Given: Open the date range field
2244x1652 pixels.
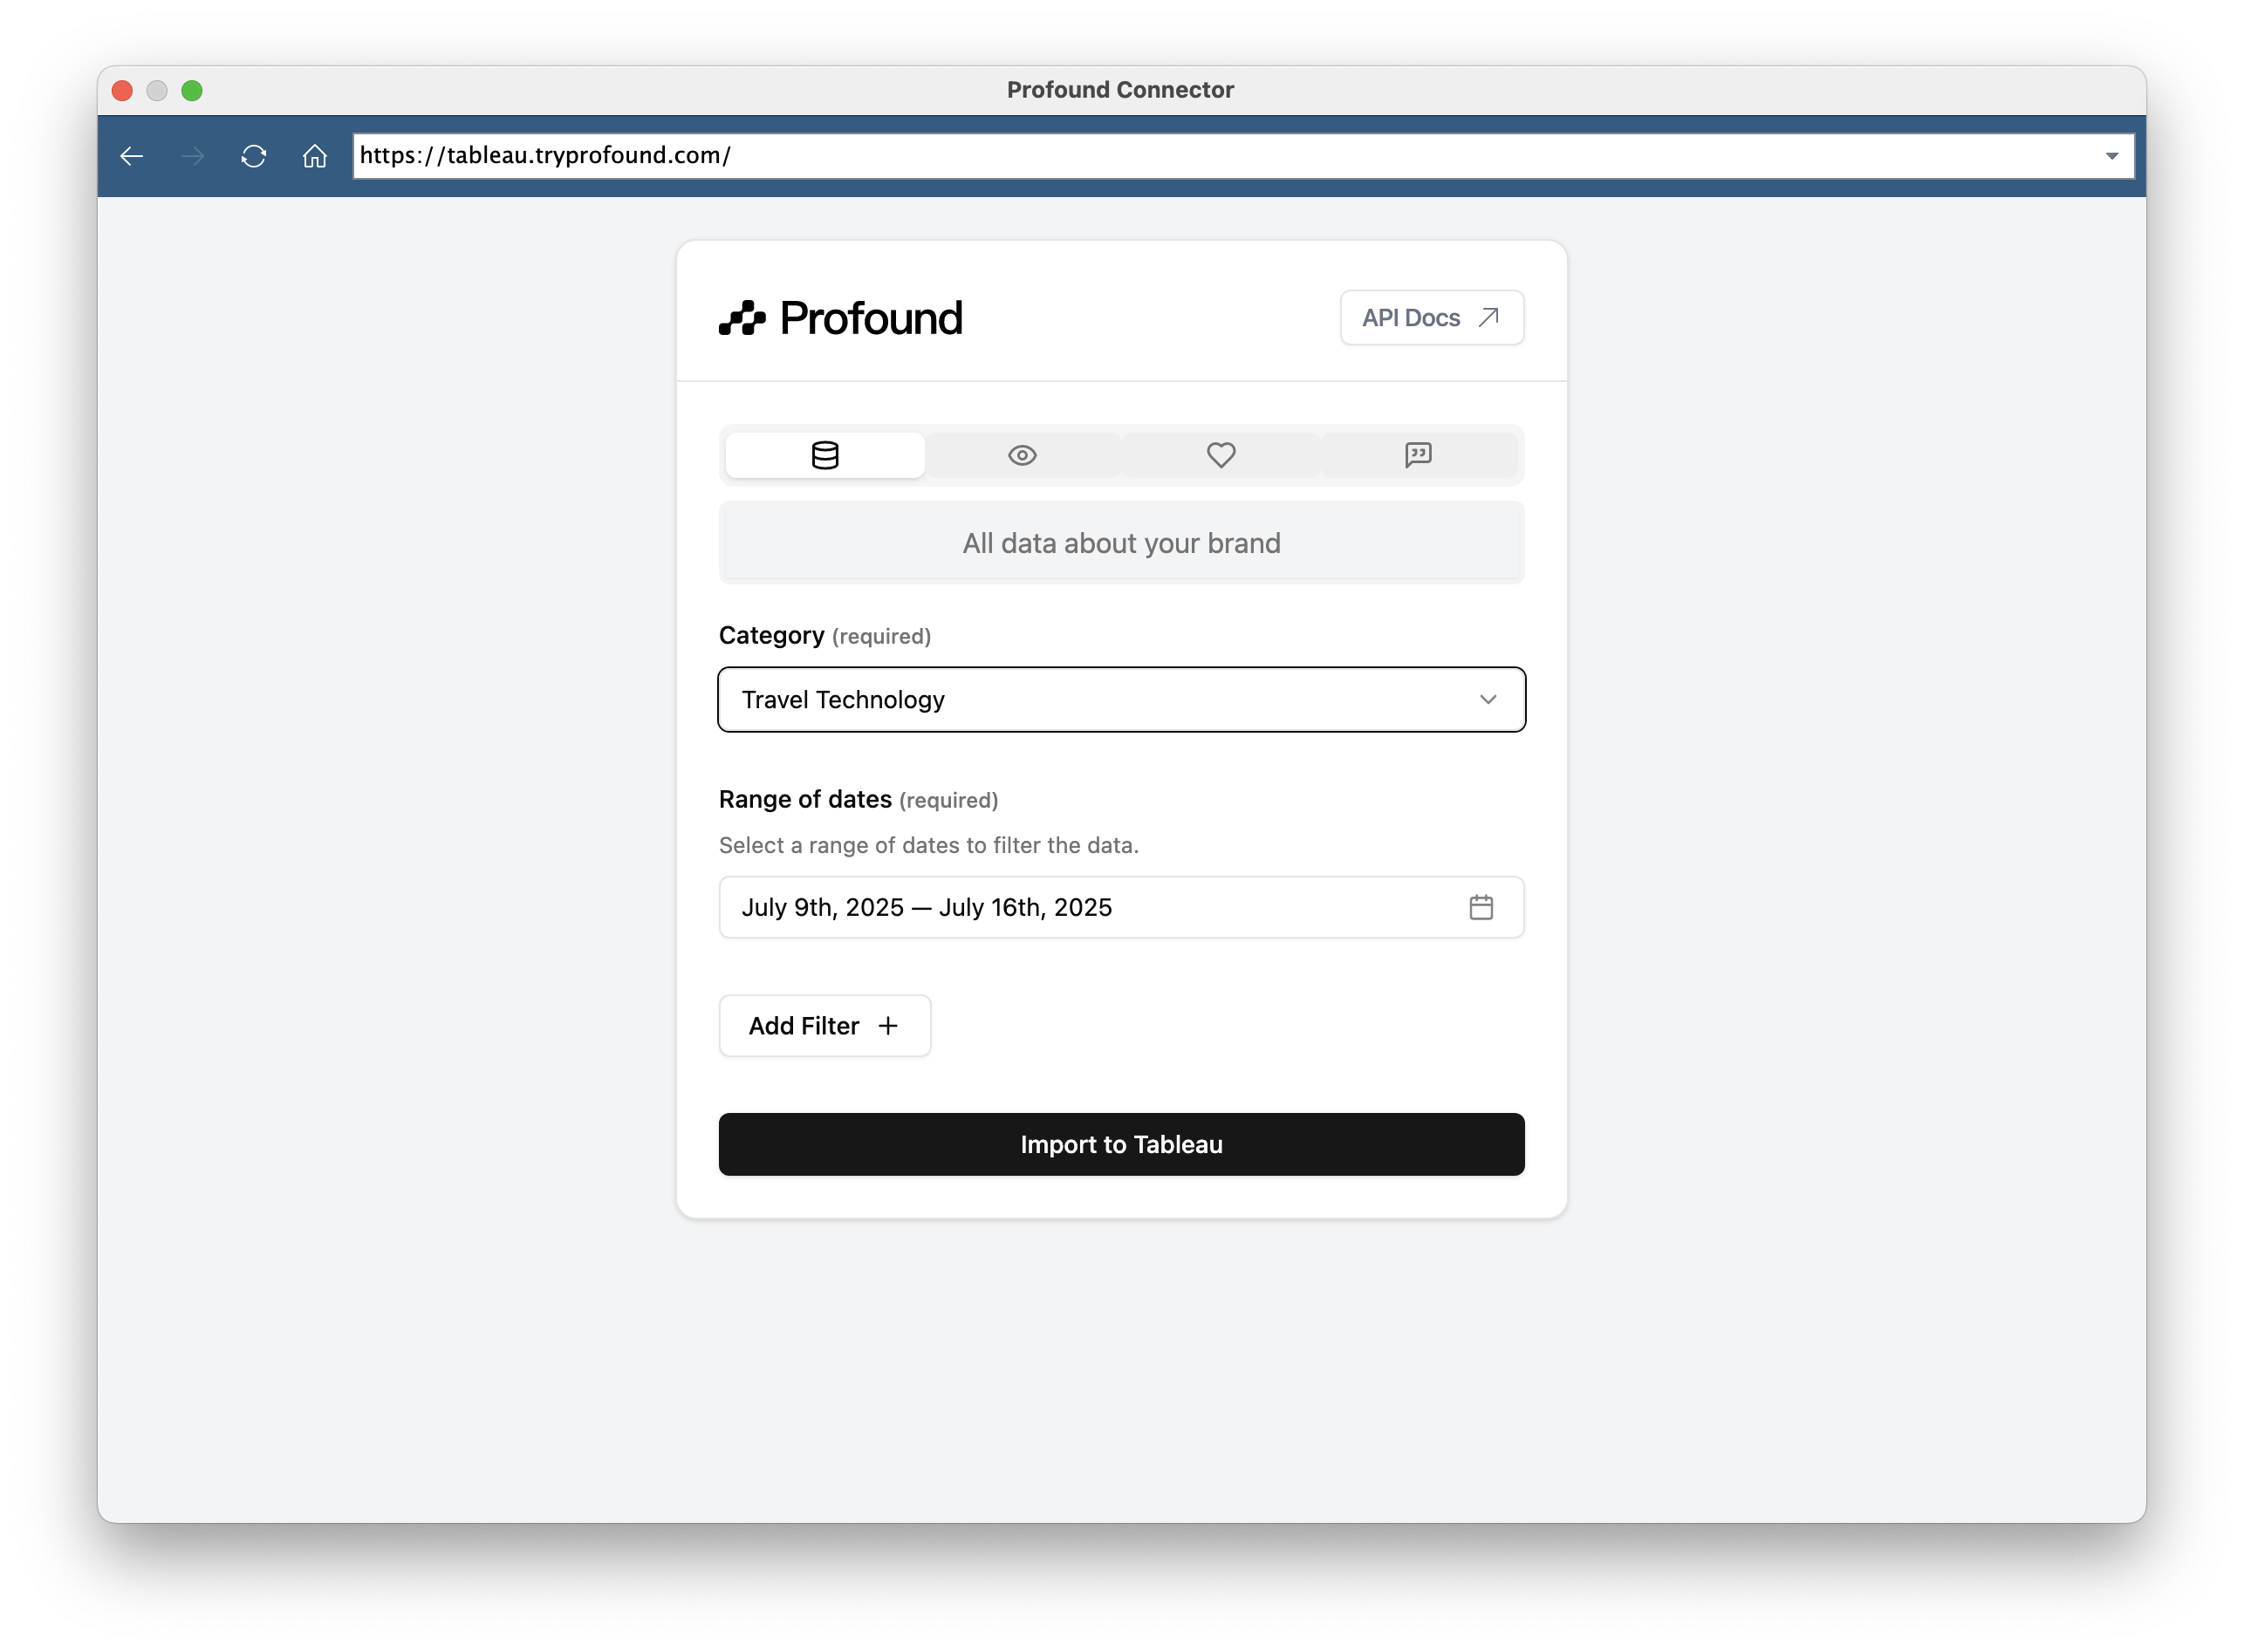Looking at the screenshot, I should [x=1121, y=907].
